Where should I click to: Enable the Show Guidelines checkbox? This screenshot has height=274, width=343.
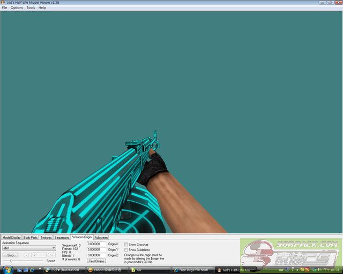[126, 250]
